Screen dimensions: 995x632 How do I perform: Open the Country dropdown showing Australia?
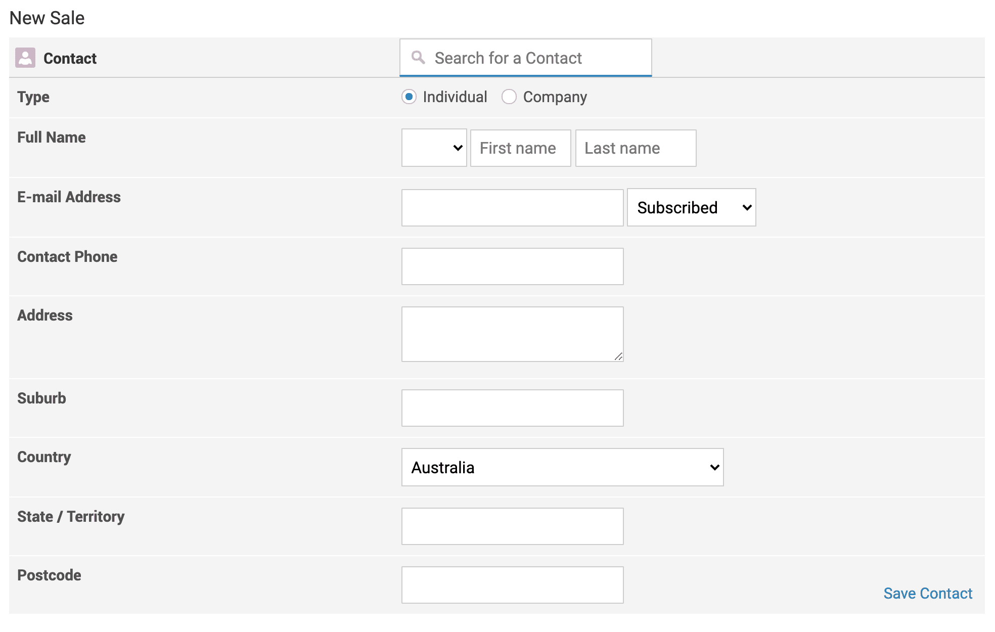pos(563,467)
